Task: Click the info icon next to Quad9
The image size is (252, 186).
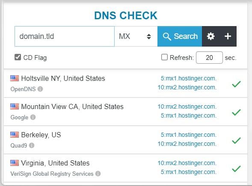Action: click(x=32, y=145)
